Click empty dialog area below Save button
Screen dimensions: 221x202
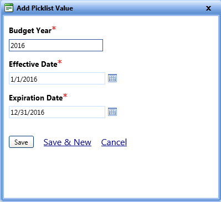[111, 173]
